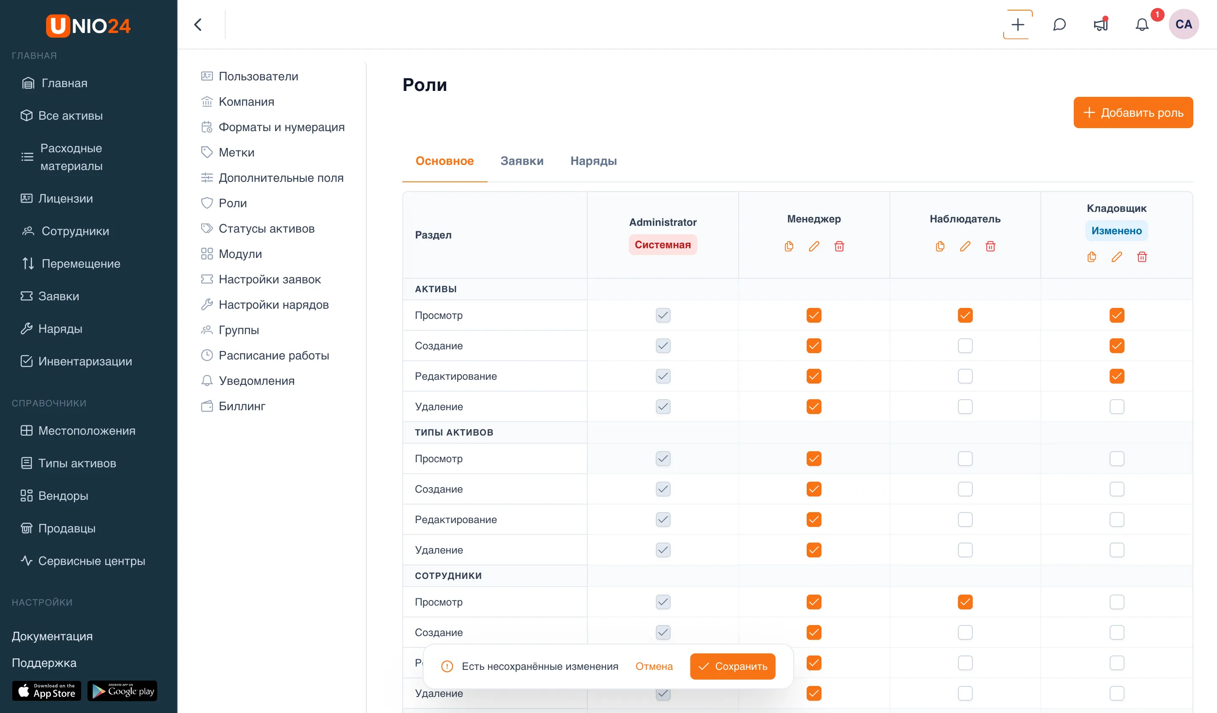The image size is (1217, 713).
Task: Click the edit pencil icon under Наблюдатель
Action: [x=965, y=246]
